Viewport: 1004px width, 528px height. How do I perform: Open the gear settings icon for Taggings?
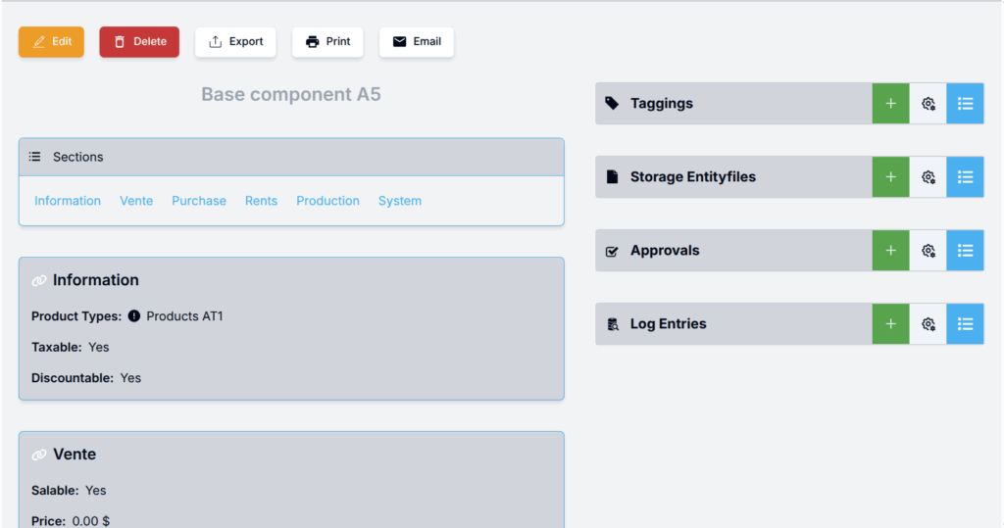pyautogui.click(x=928, y=104)
